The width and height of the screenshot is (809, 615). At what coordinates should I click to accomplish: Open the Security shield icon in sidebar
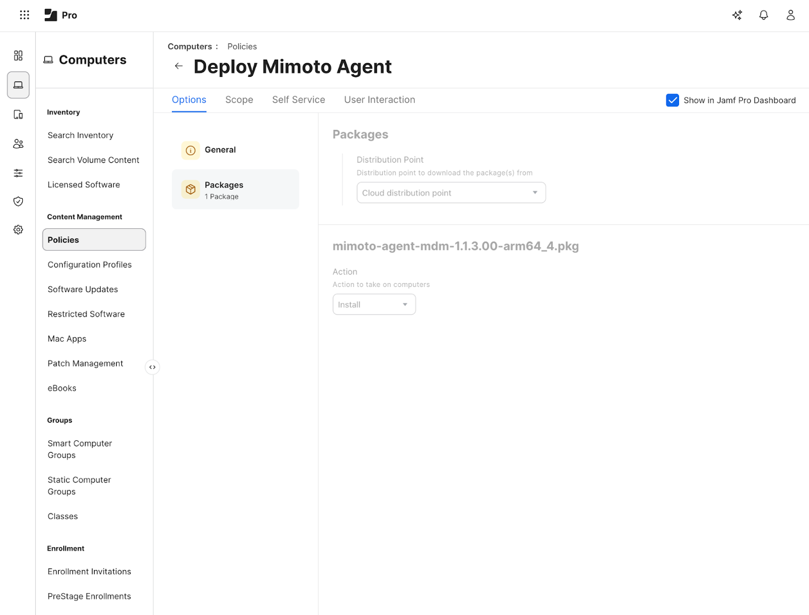(18, 201)
